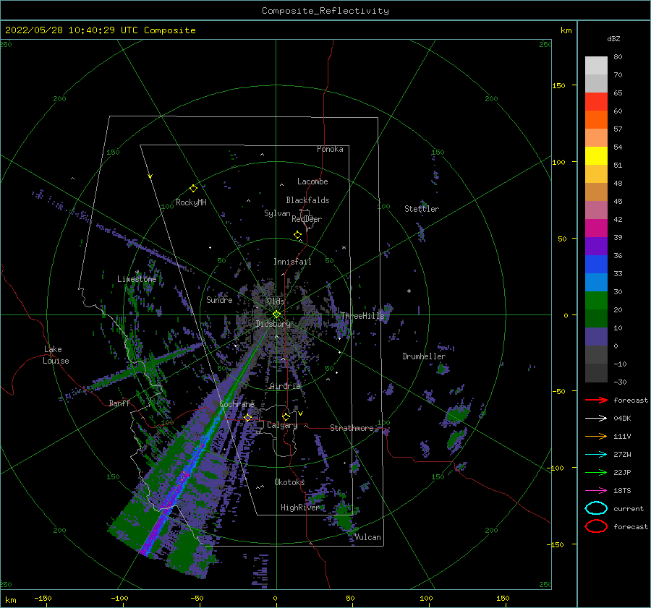Click the ThreeHills city label
This screenshot has width=651, height=608.
click(363, 316)
